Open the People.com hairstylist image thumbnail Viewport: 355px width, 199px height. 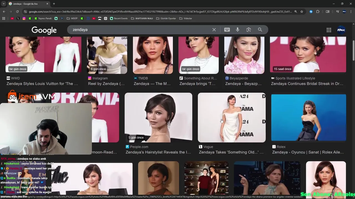point(158,117)
